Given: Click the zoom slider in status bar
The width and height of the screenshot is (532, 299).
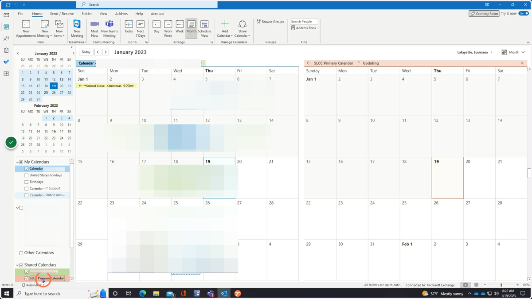Looking at the screenshot, I should point(501,285).
